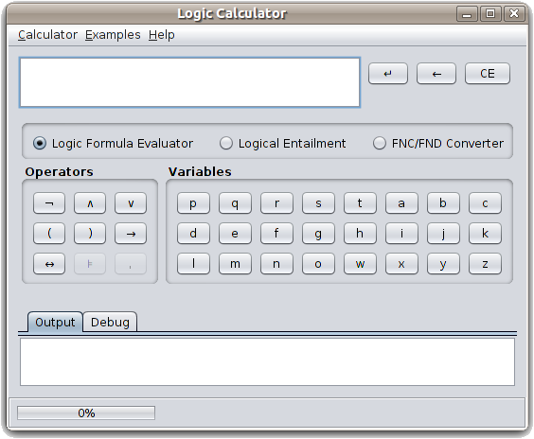The height and width of the screenshot is (439, 534).
Task: Open the Calculator menu
Action: click(47, 35)
